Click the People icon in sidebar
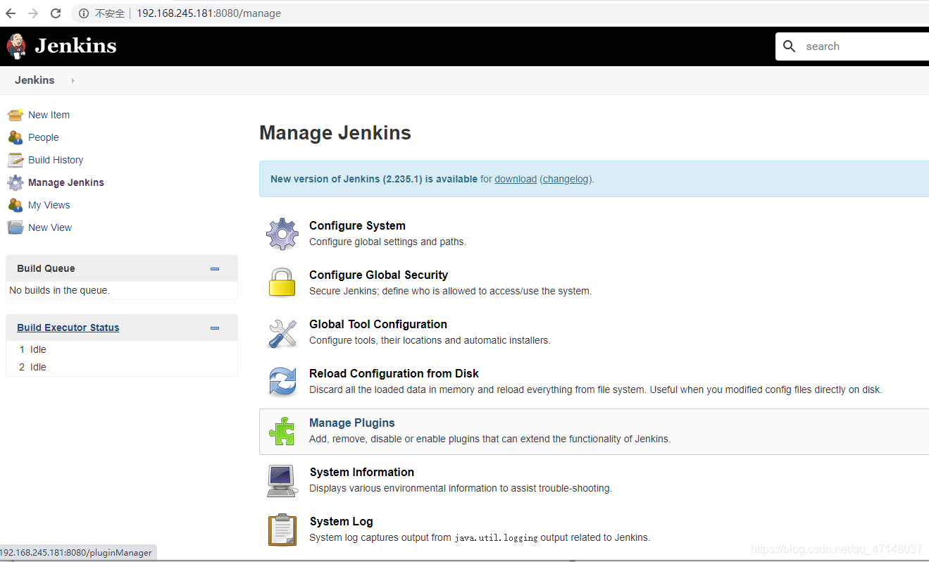 pos(15,137)
